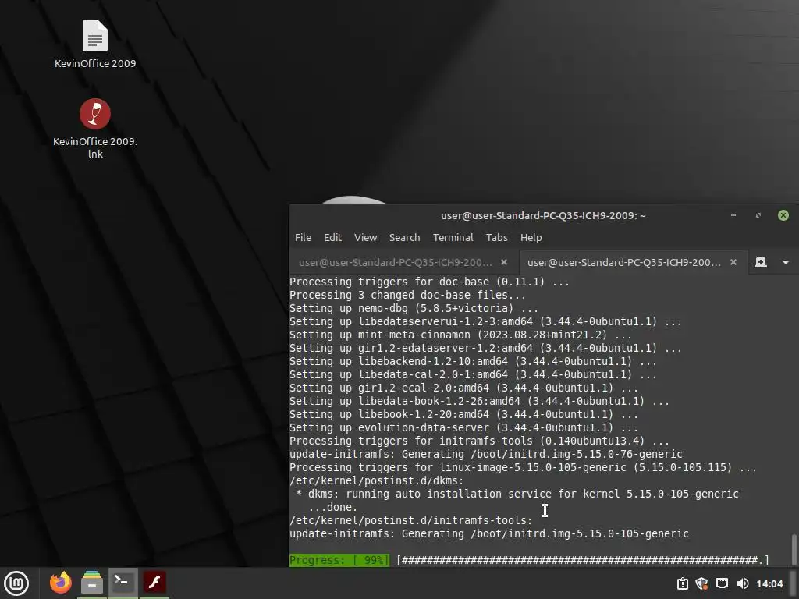Click the terminal taskbar button
This screenshot has width=799, height=599.
[123, 583]
